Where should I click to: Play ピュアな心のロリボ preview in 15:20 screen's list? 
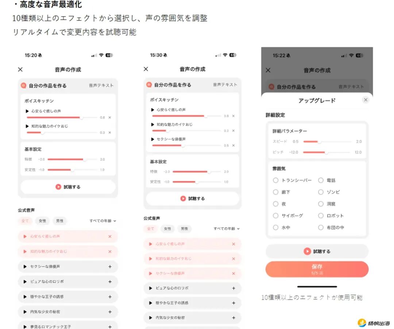[x=25, y=282]
